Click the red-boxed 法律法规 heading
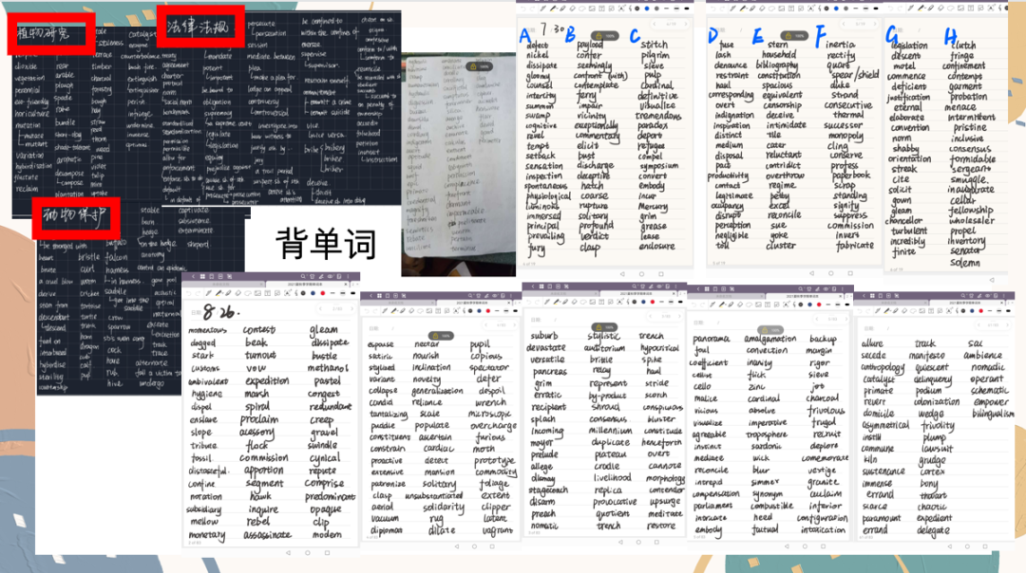 pos(199,28)
